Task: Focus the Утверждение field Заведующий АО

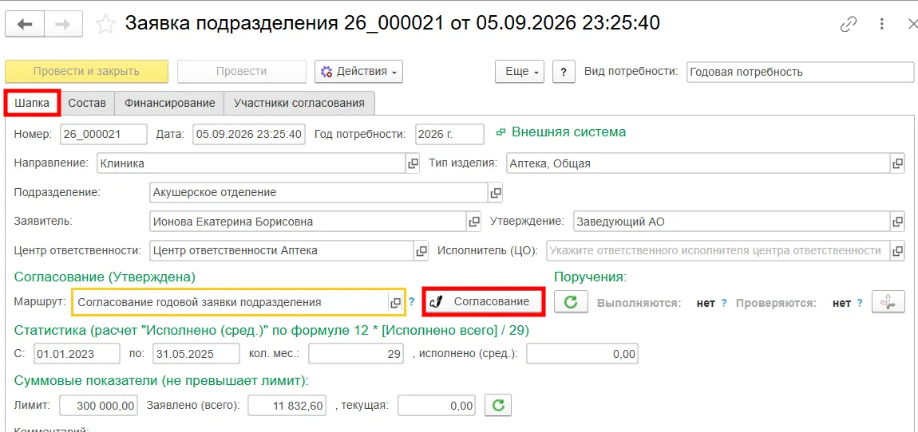Action: coord(732,222)
